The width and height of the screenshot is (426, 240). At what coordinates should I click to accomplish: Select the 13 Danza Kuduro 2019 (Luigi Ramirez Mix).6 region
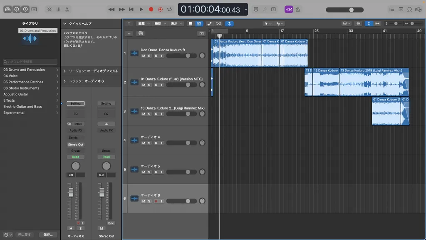click(x=374, y=82)
